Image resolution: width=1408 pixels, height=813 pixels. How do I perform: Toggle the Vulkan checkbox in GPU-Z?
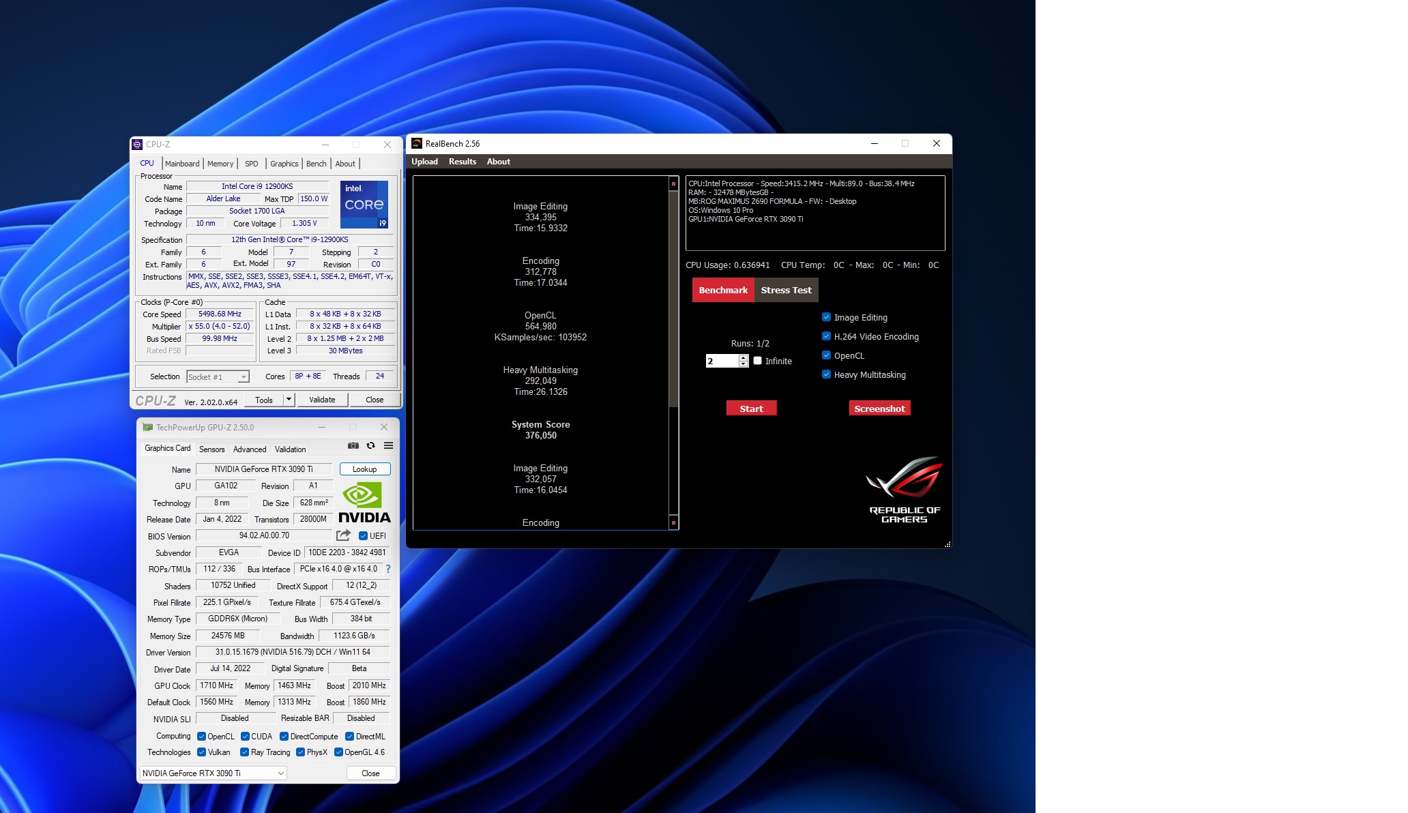click(201, 752)
